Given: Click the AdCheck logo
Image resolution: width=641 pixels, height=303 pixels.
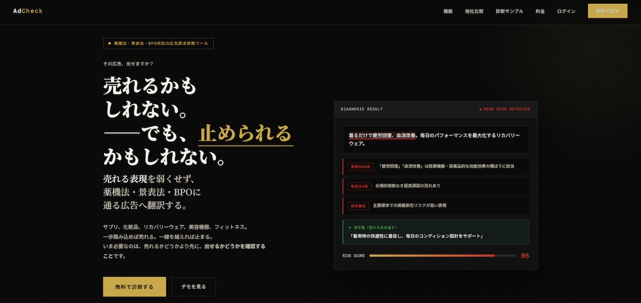Looking at the screenshot, I should [28, 11].
